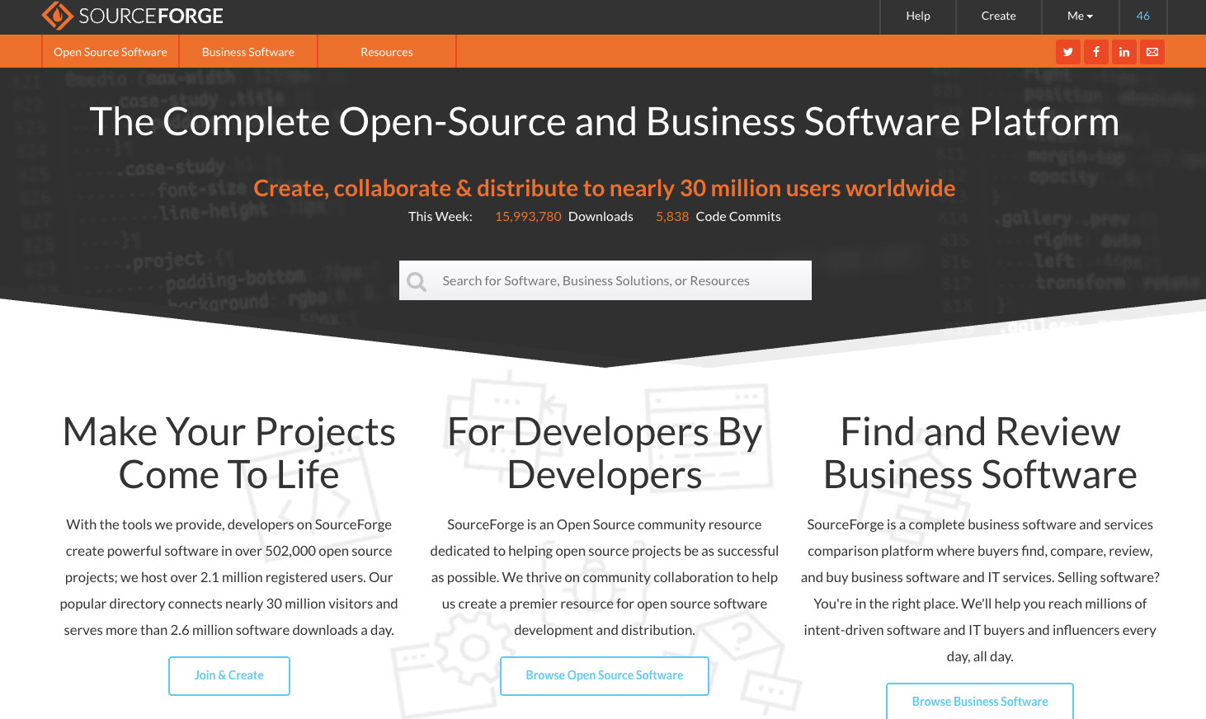Click the For Developers By Developers heading
Viewport: 1206px width, 719px height.
tap(605, 453)
